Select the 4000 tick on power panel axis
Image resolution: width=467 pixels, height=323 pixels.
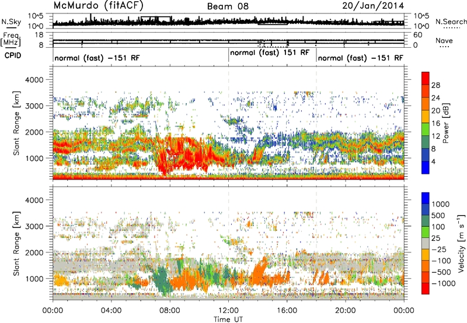[x=34, y=80]
